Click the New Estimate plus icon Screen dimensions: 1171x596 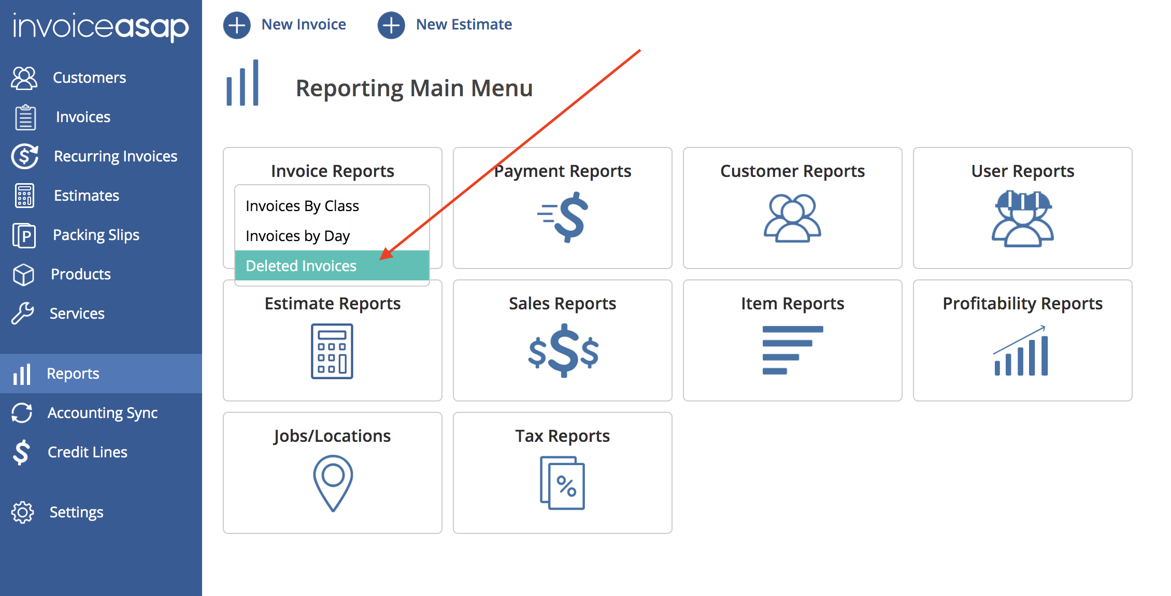pos(391,25)
